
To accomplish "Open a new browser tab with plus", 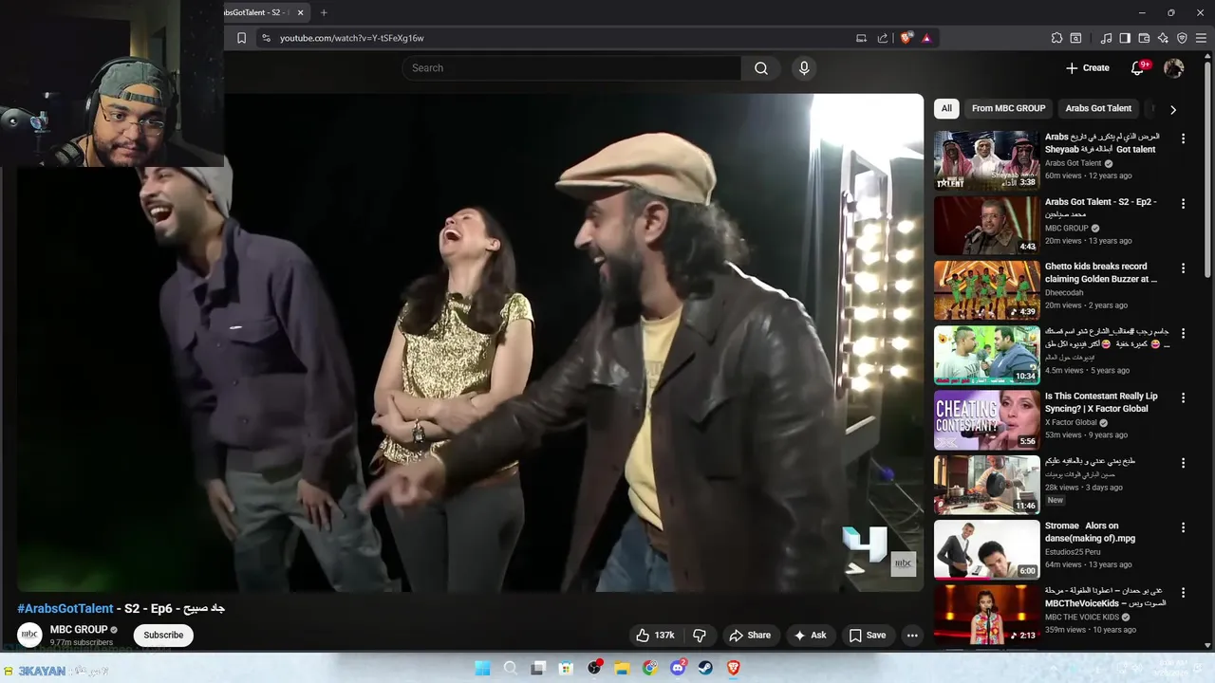I will pyautogui.click(x=324, y=12).
